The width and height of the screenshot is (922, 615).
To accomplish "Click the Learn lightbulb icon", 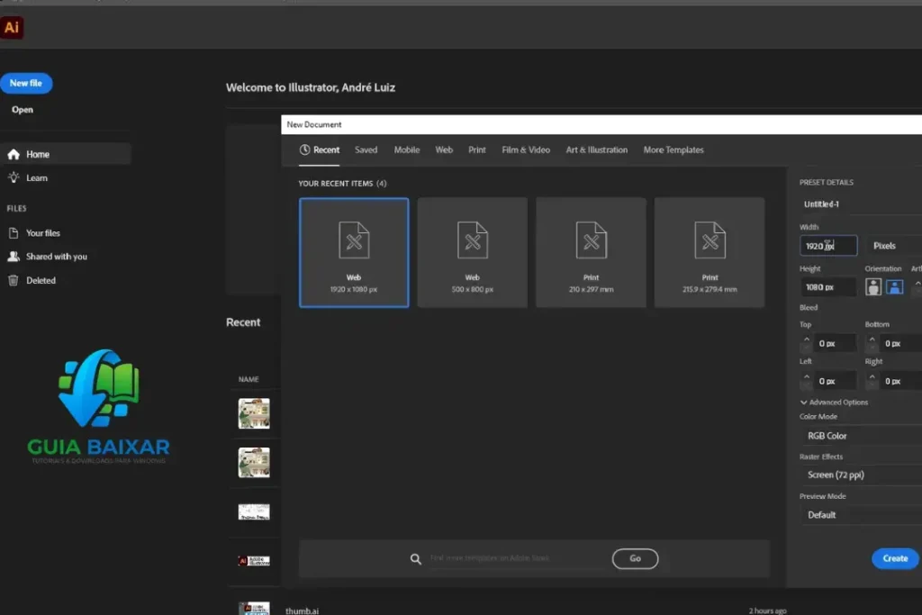I will (14, 177).
